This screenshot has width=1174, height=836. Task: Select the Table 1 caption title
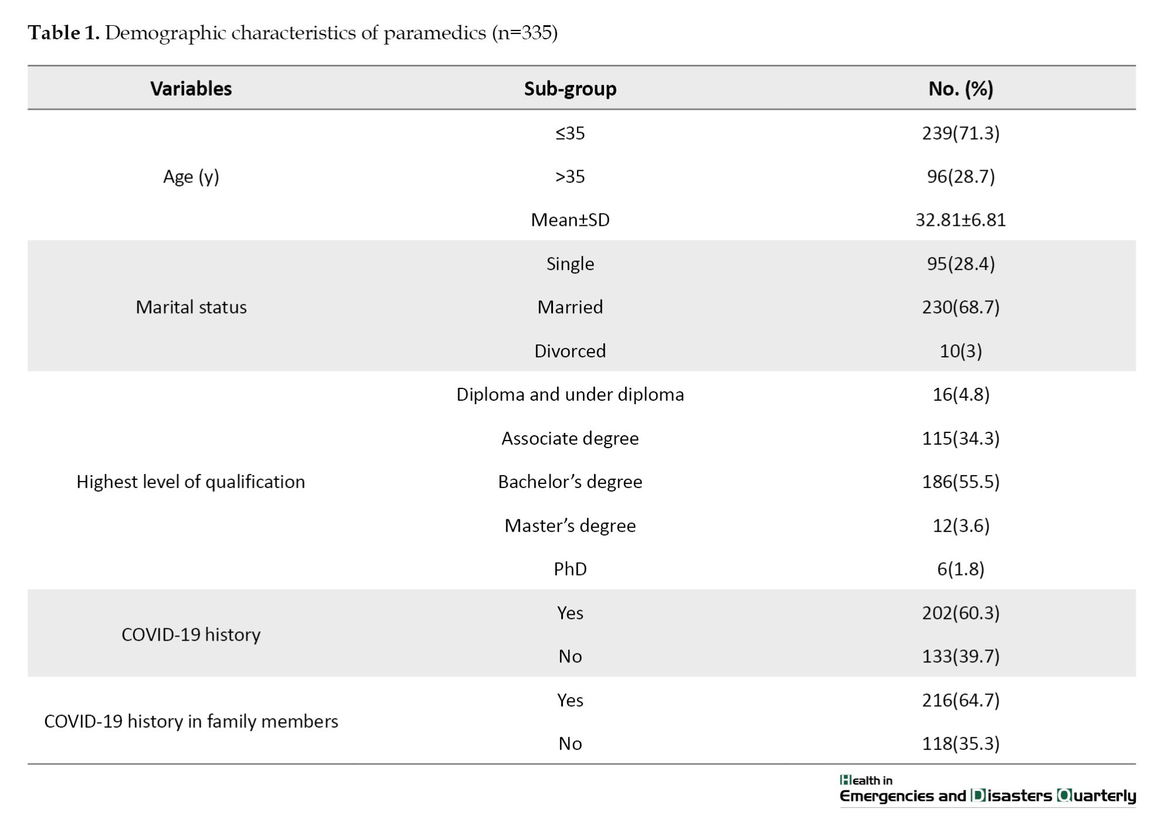292,33
